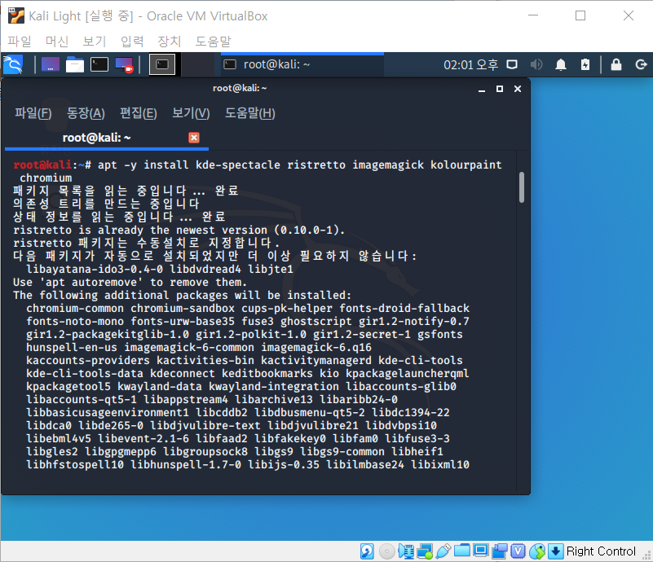653x562 pixels.
Task: Click the libheif1 package name
Action: 417,452
